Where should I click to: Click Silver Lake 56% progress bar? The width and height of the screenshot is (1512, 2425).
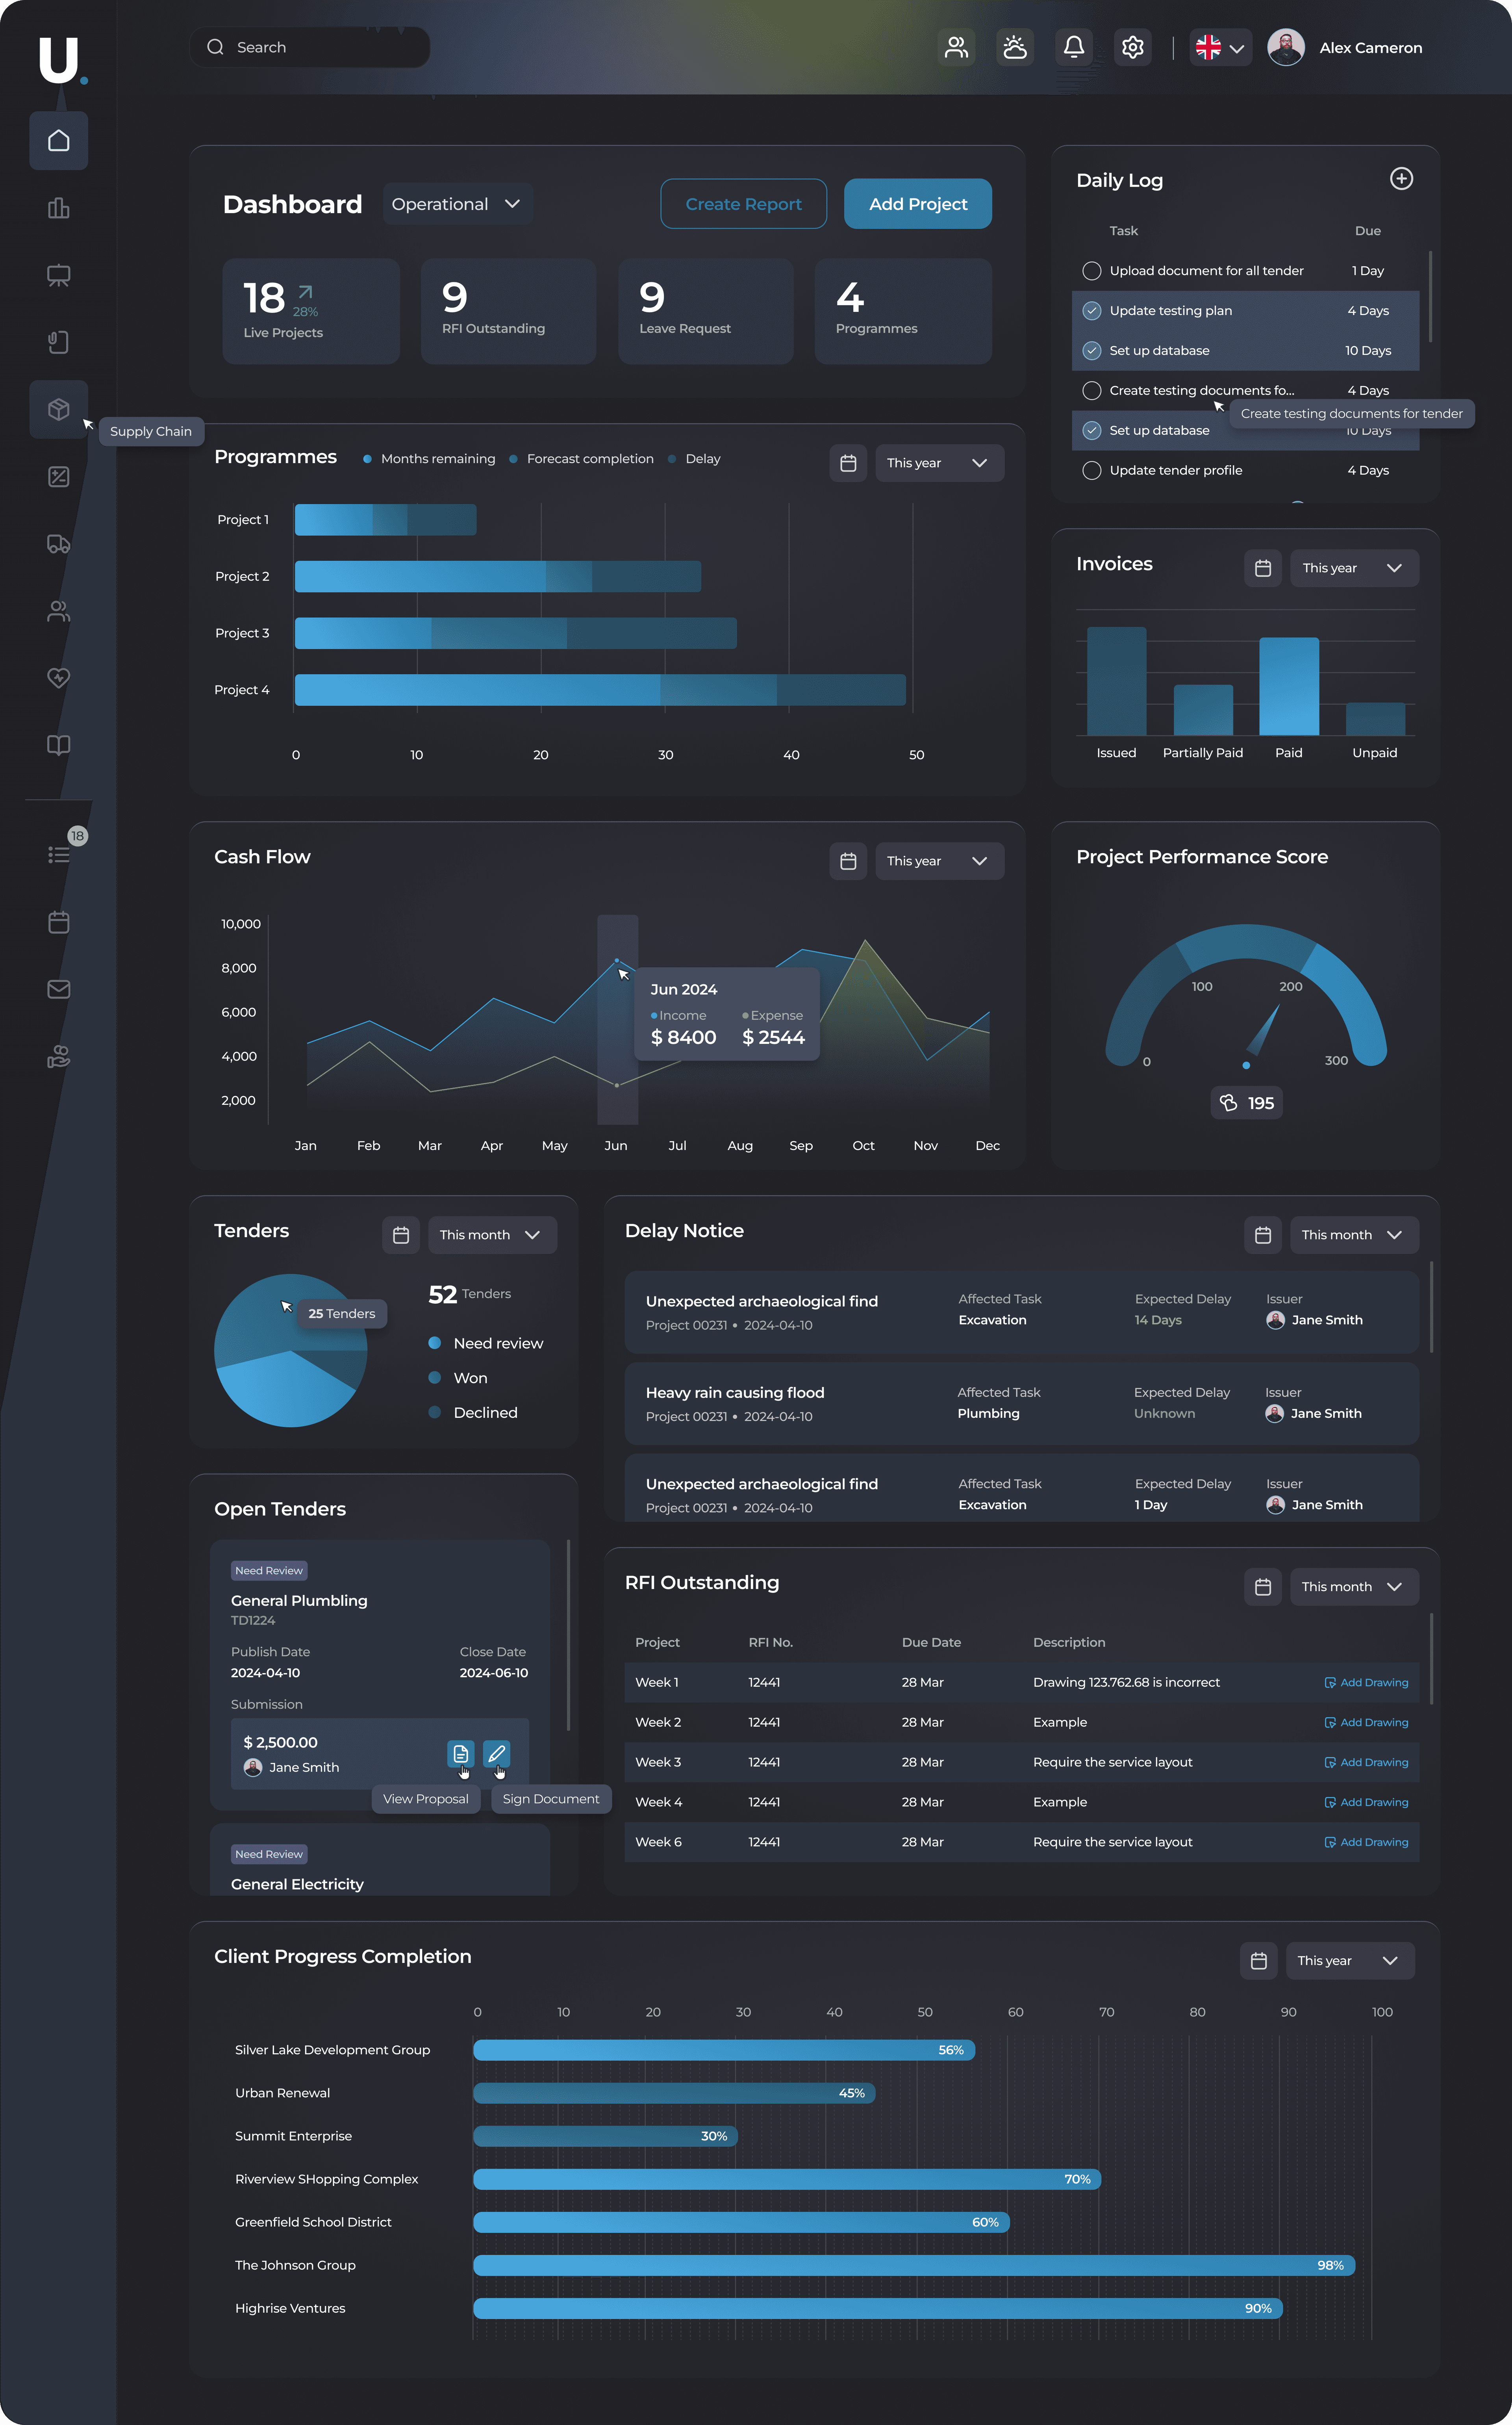pyautogui.click(x=724, y=2050)
